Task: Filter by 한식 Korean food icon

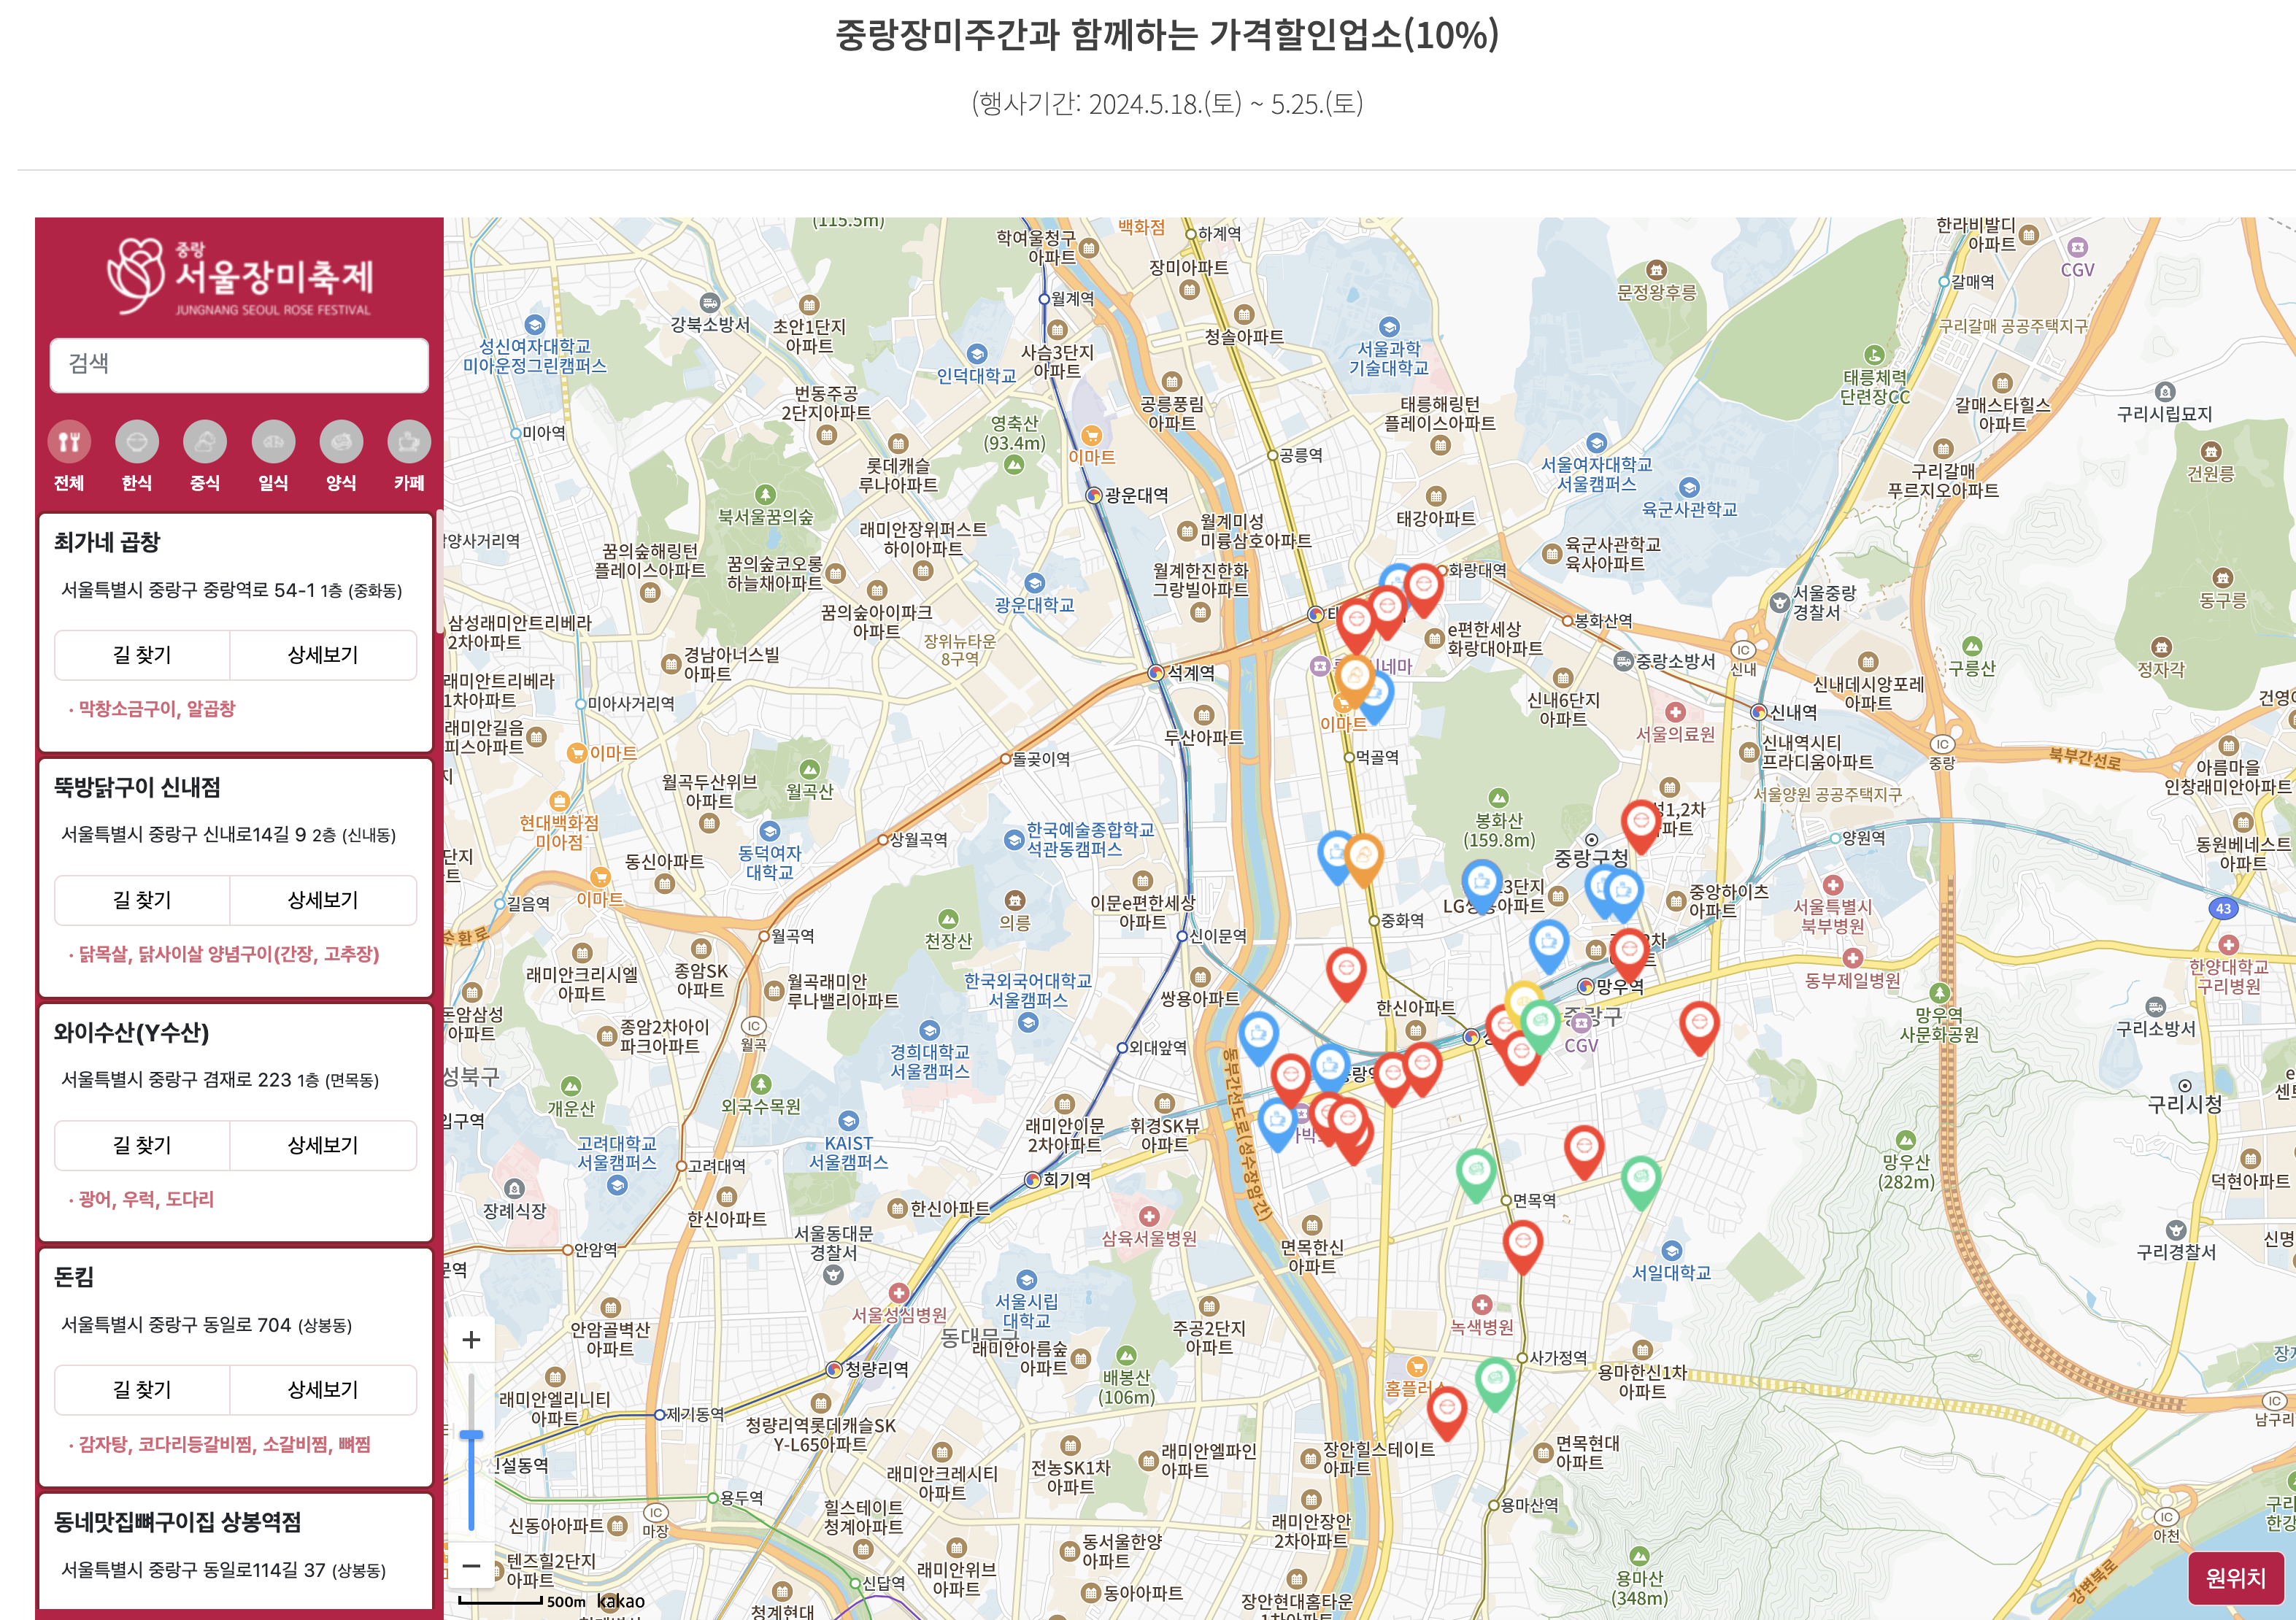Action: [x=137, y=442]
